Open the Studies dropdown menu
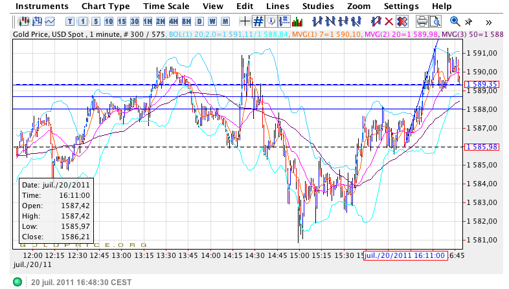 pyautogui.click(x=317, y=6)
